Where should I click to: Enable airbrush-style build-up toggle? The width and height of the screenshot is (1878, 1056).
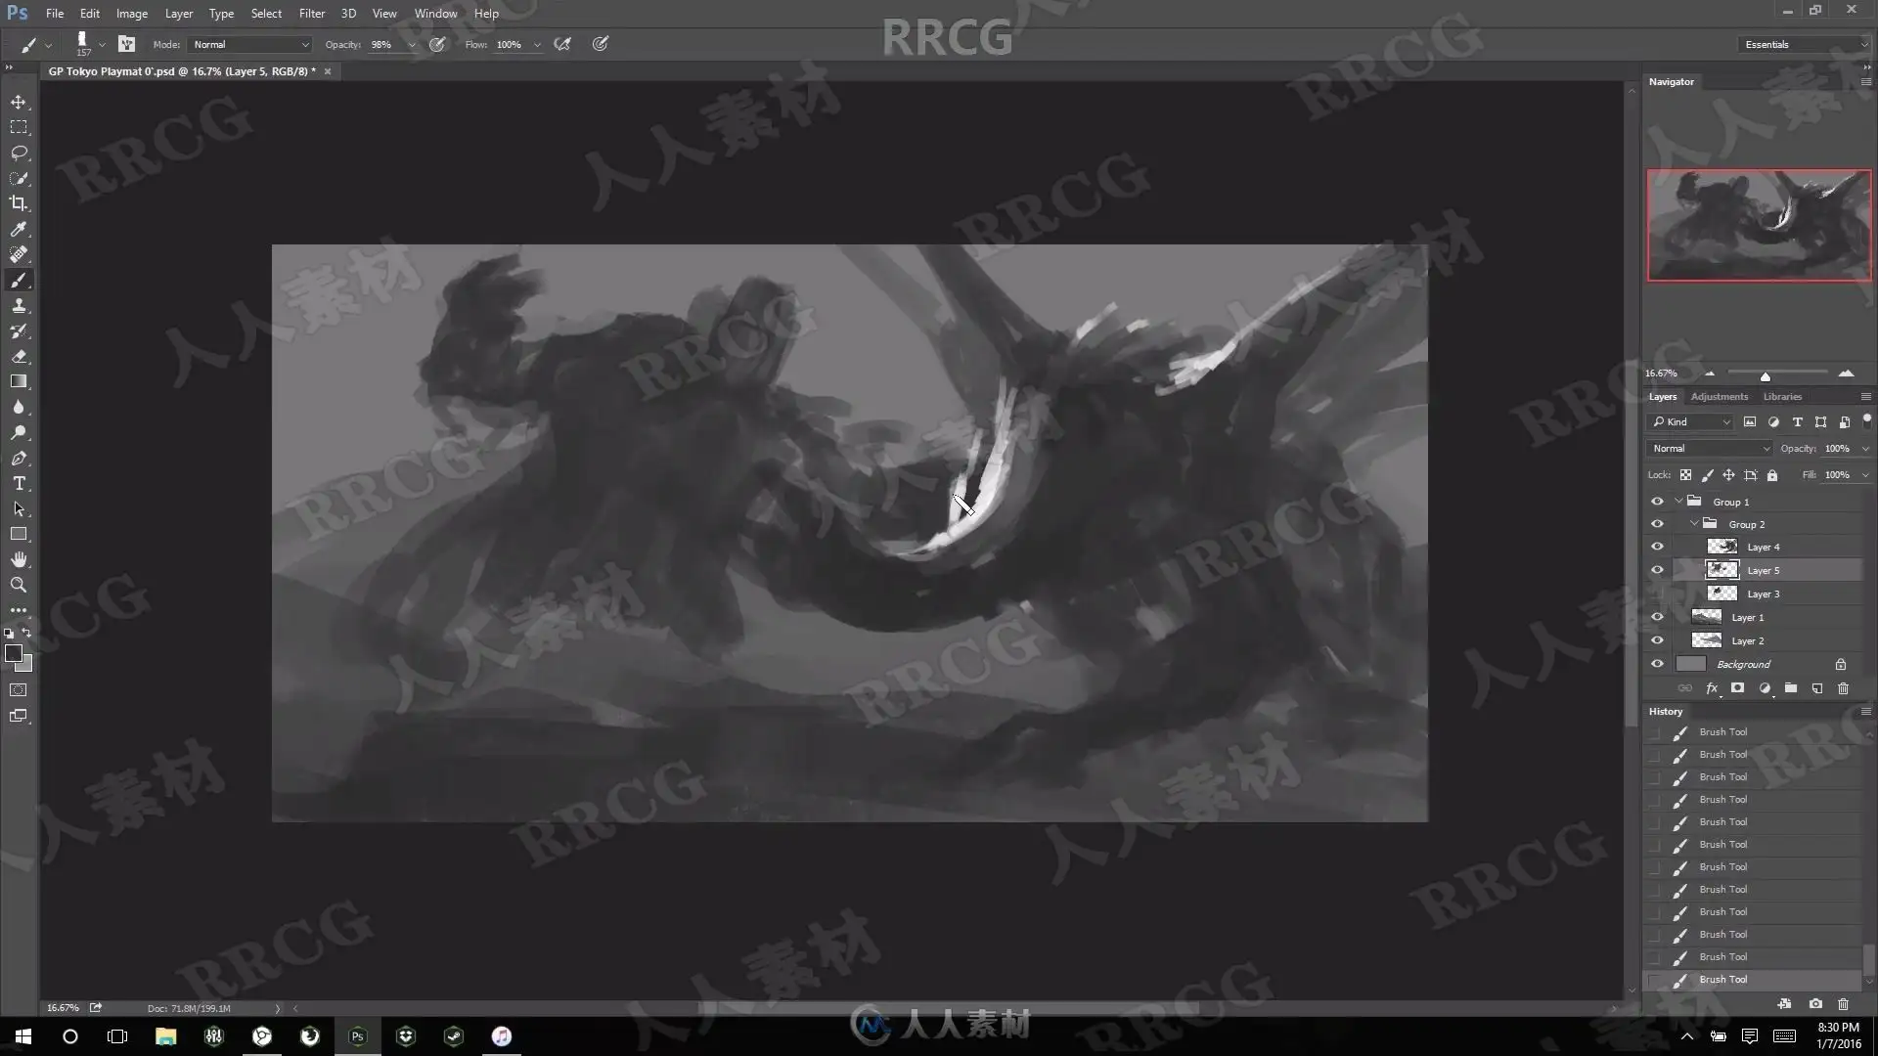[x=562, y=44]
